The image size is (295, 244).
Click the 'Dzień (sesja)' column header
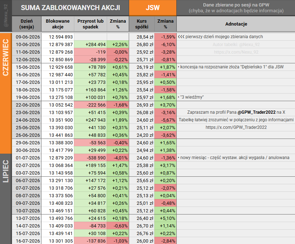click(x=27, y=24)
